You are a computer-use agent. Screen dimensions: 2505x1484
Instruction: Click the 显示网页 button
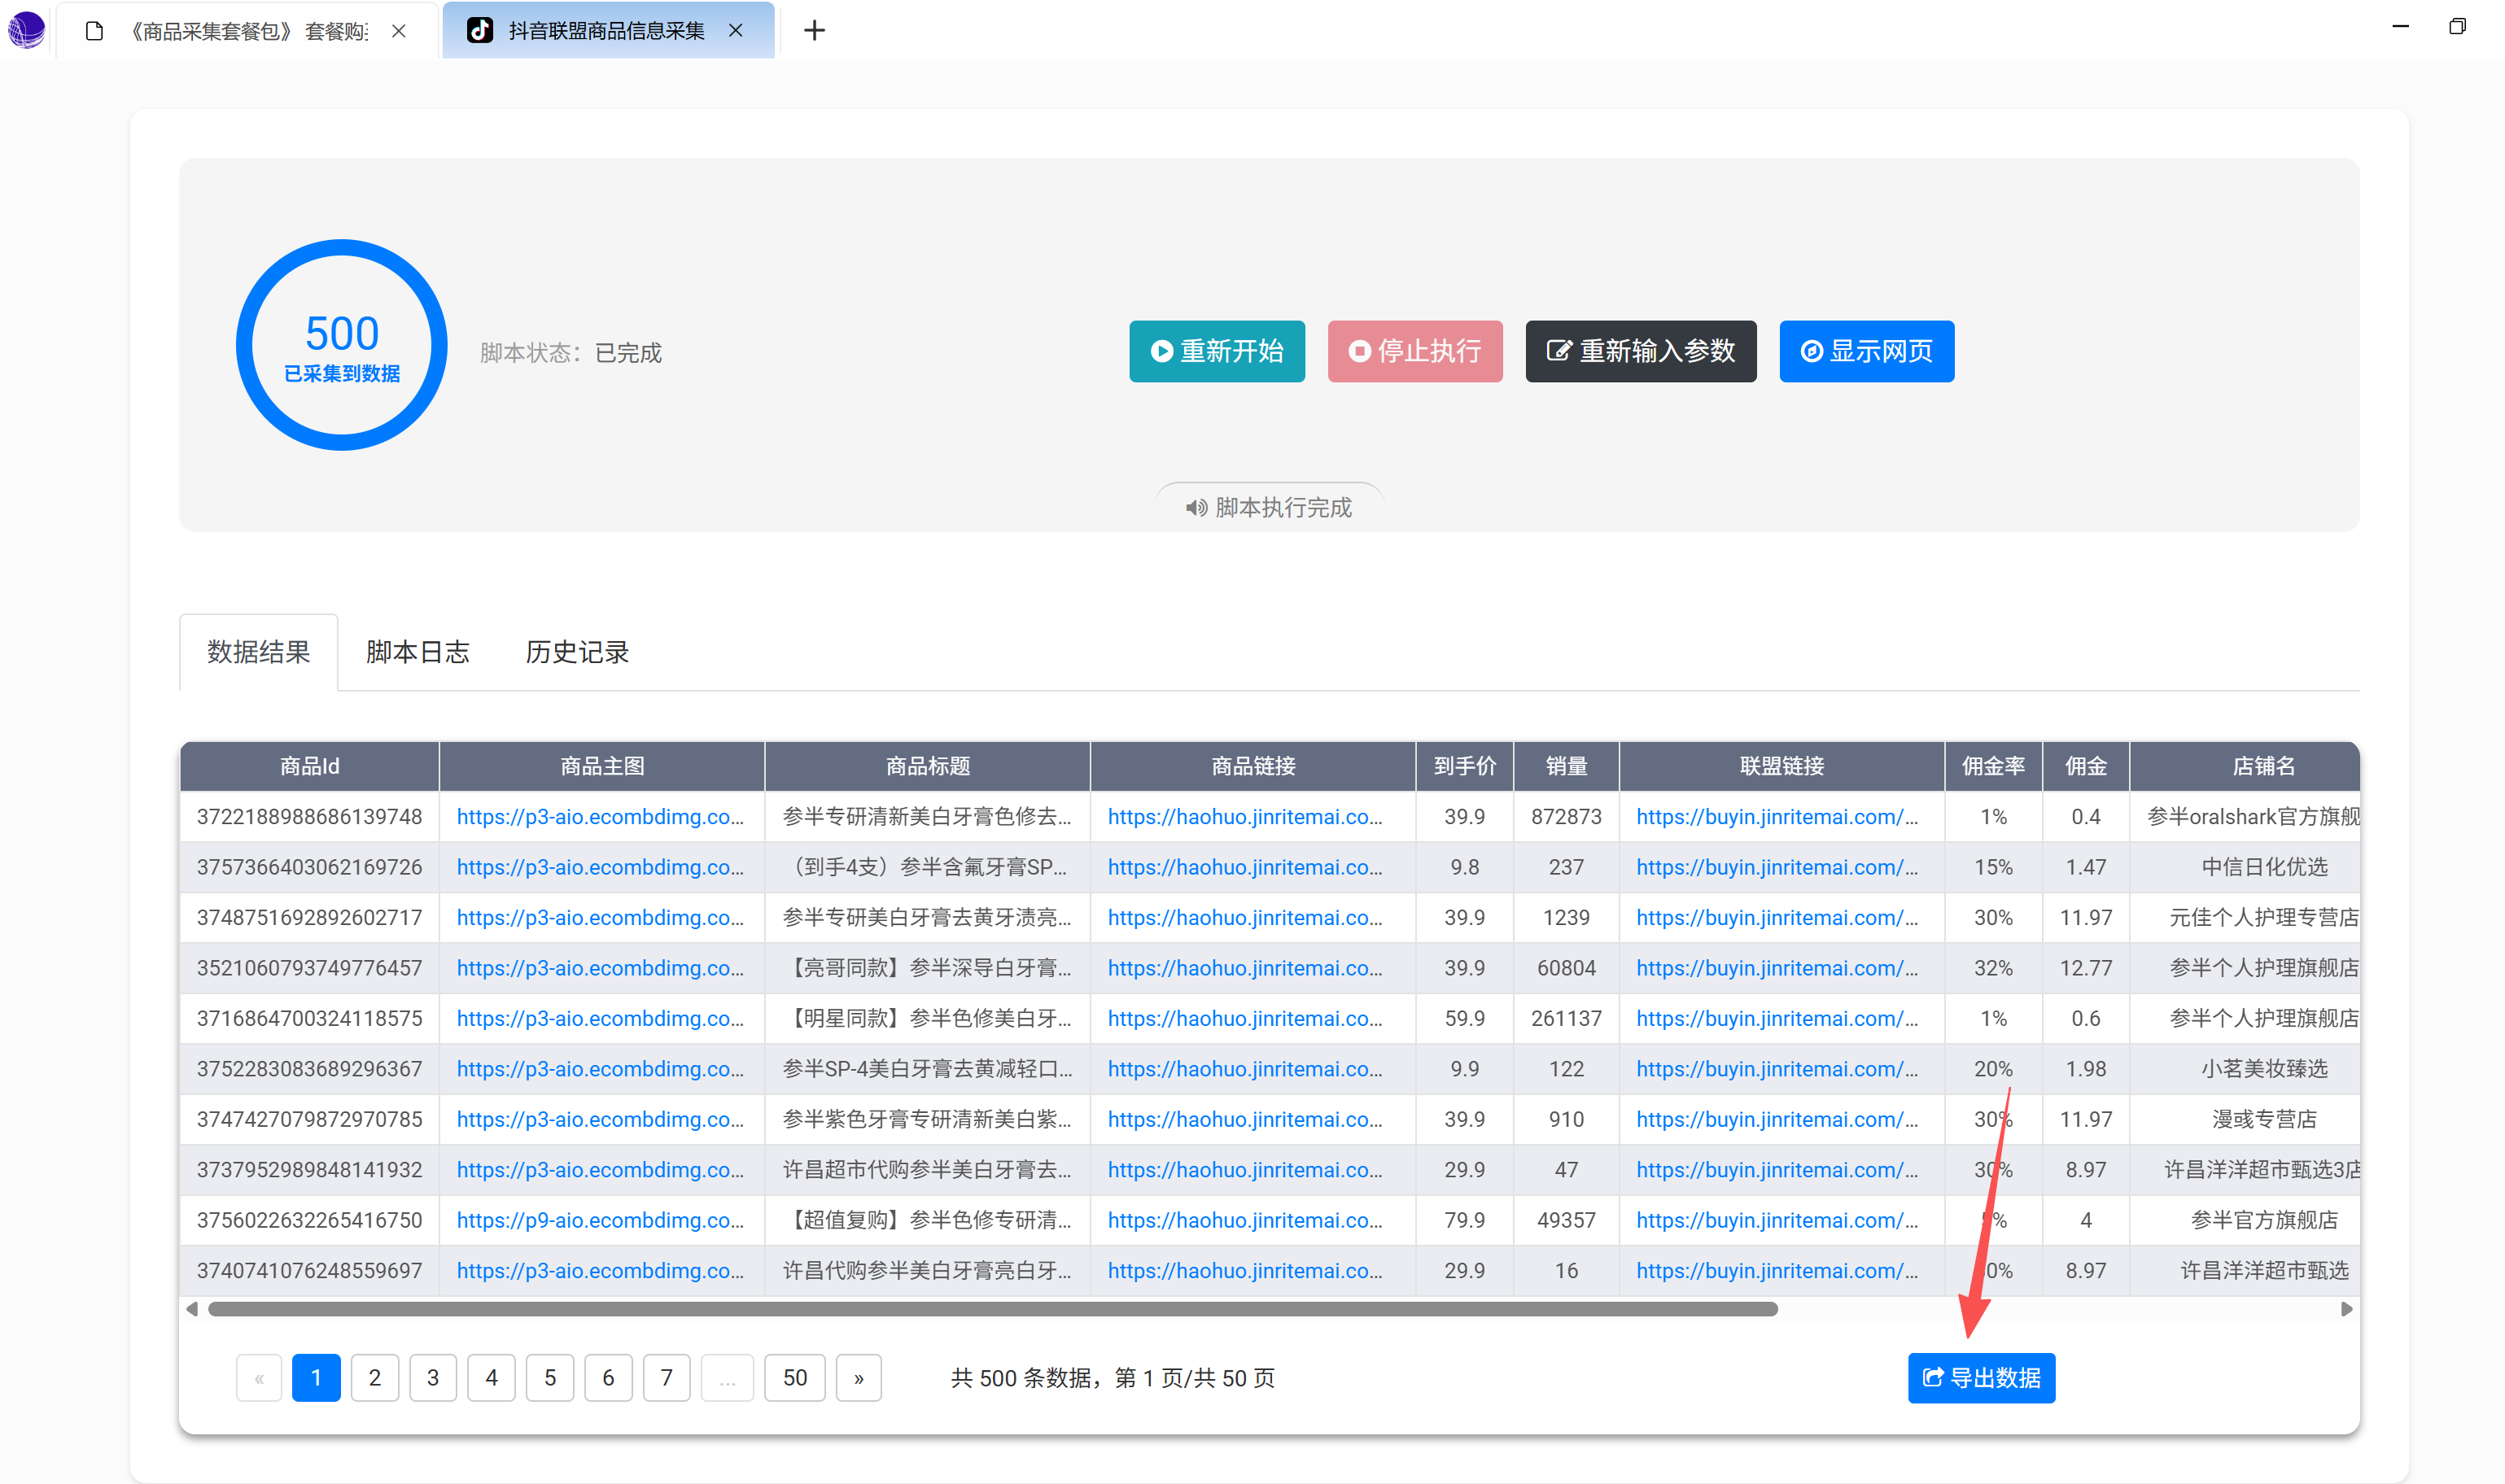1867,351
